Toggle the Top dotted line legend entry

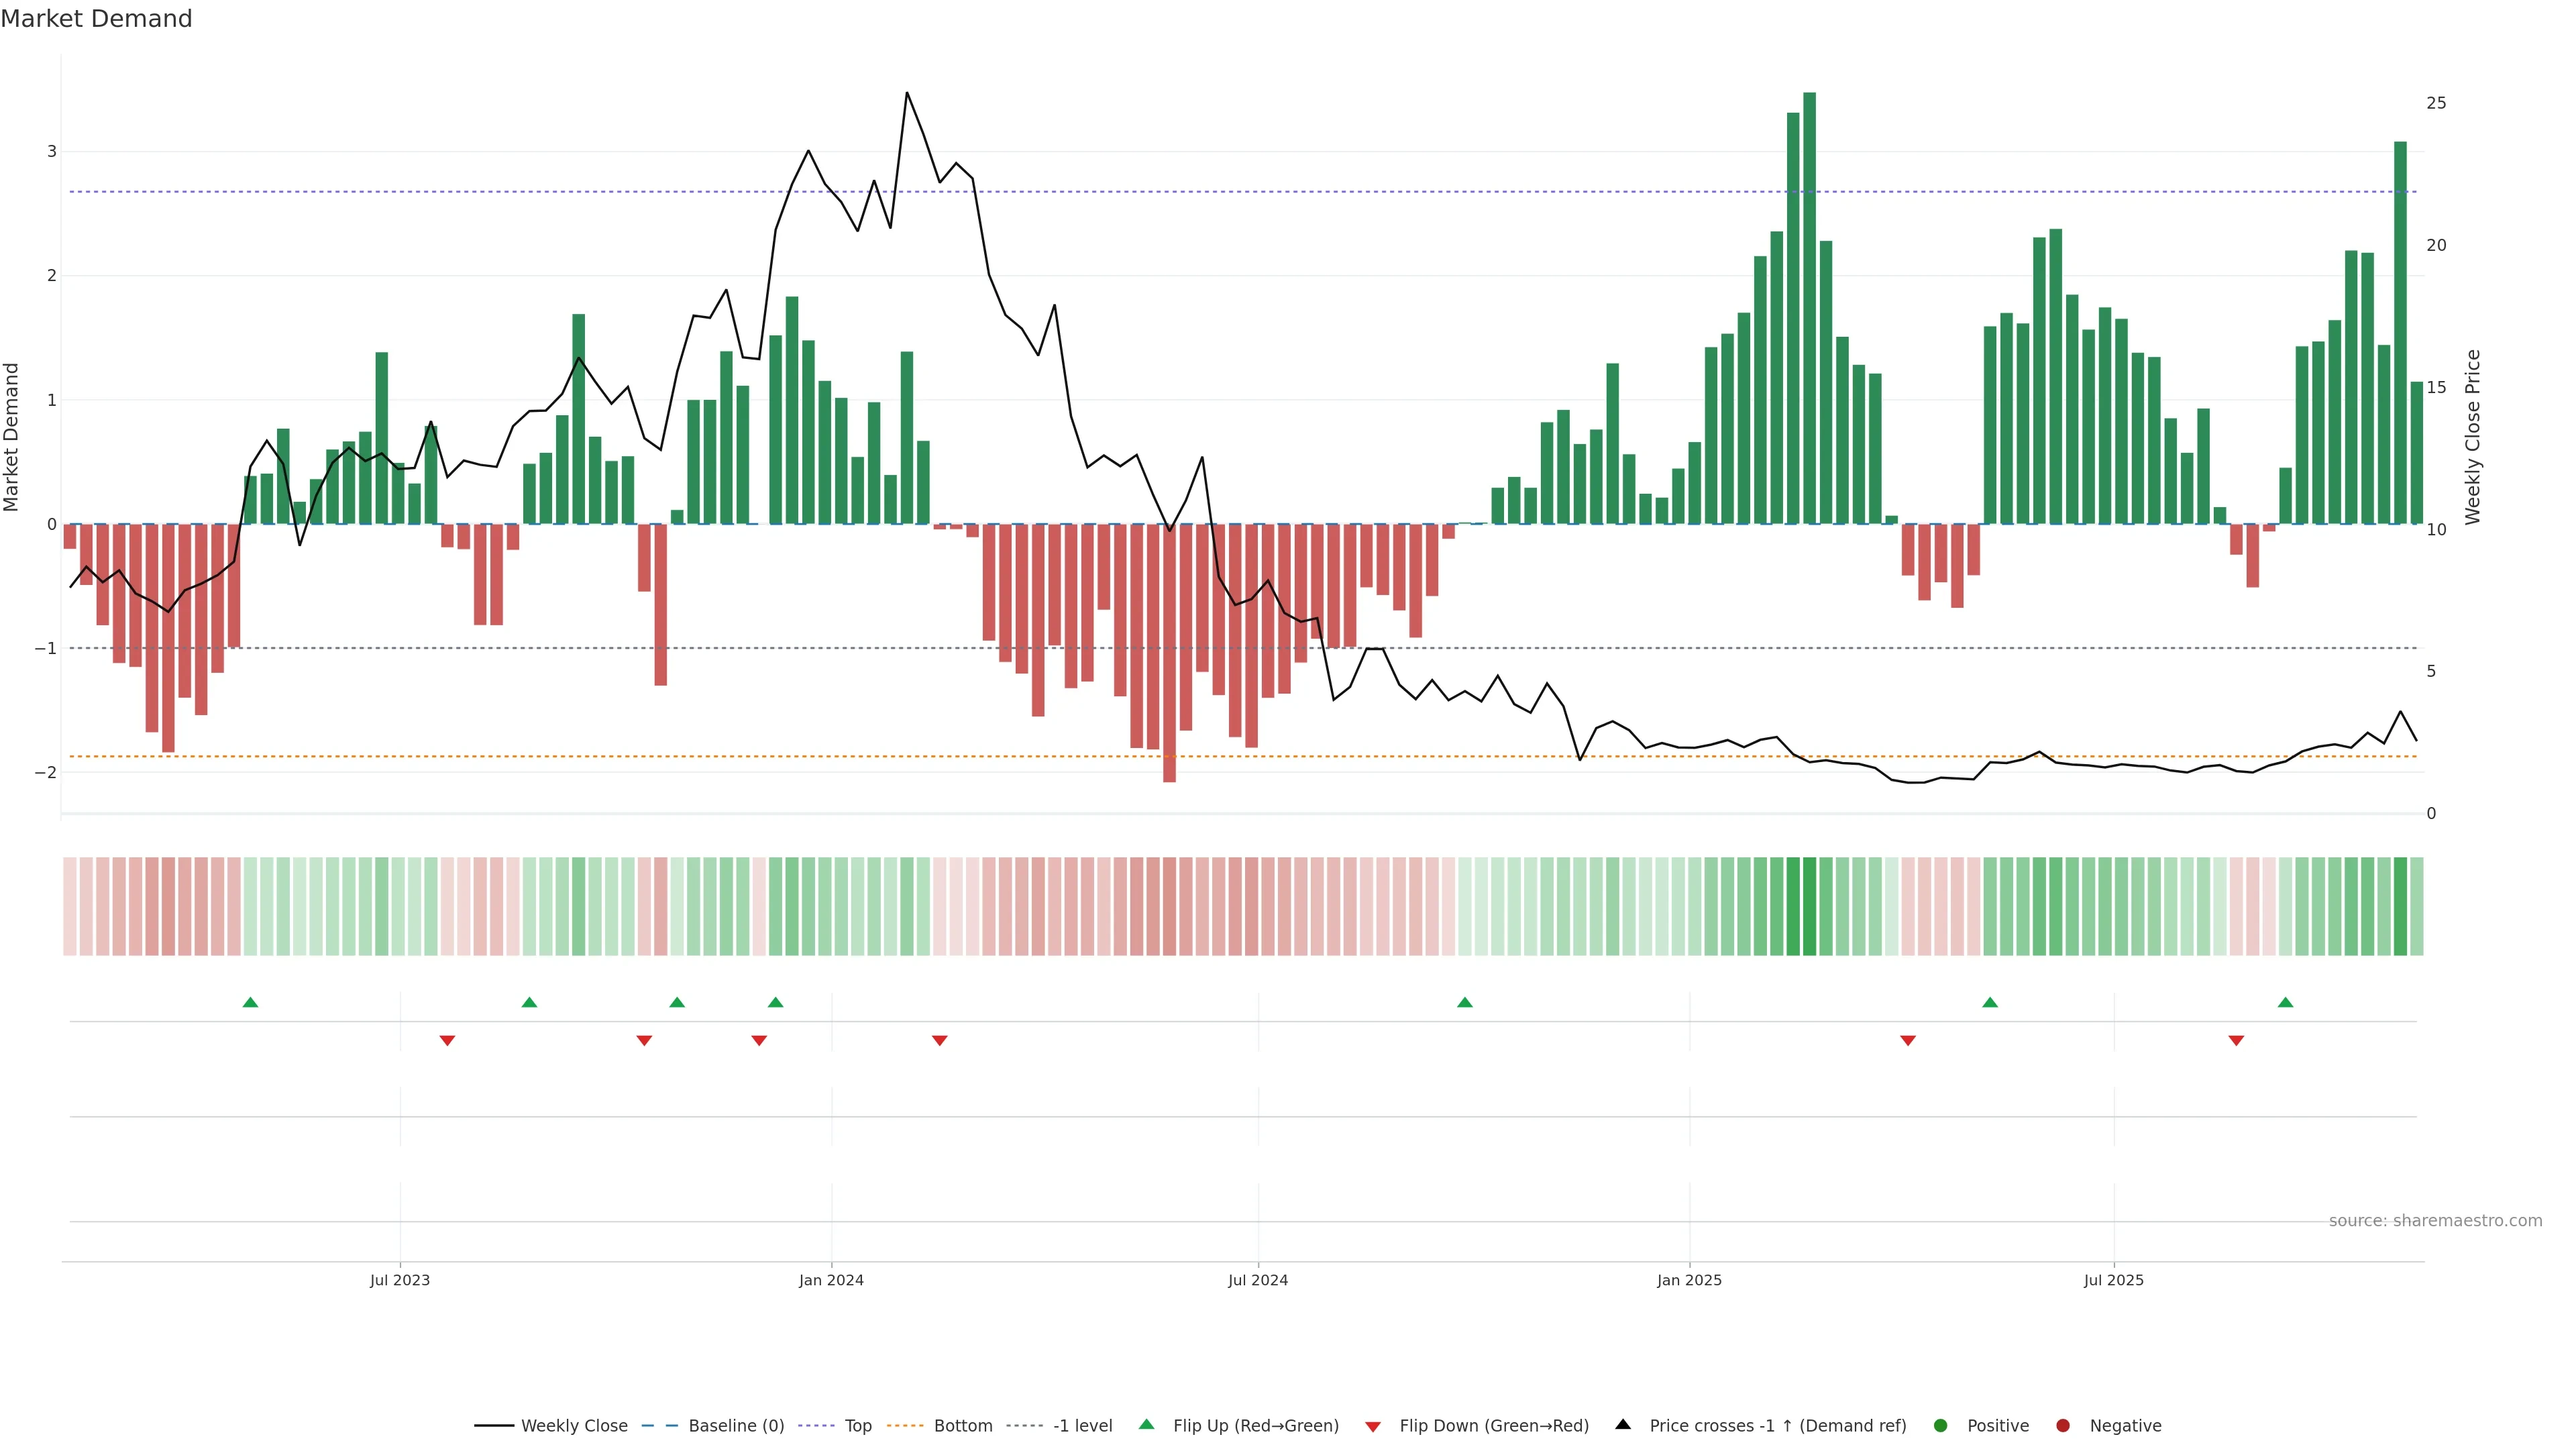(857, 1425)
